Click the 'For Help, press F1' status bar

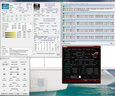[x=66, y=44]
